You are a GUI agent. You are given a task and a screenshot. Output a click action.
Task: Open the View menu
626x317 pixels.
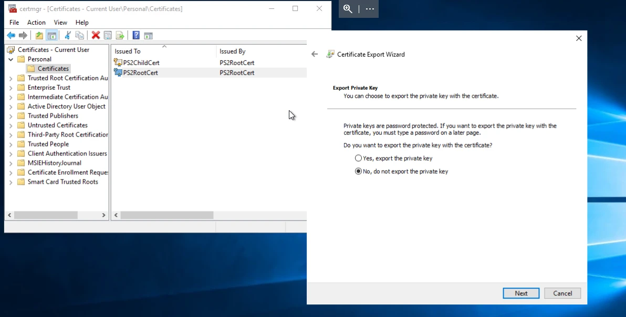click(x=60, y=23)
